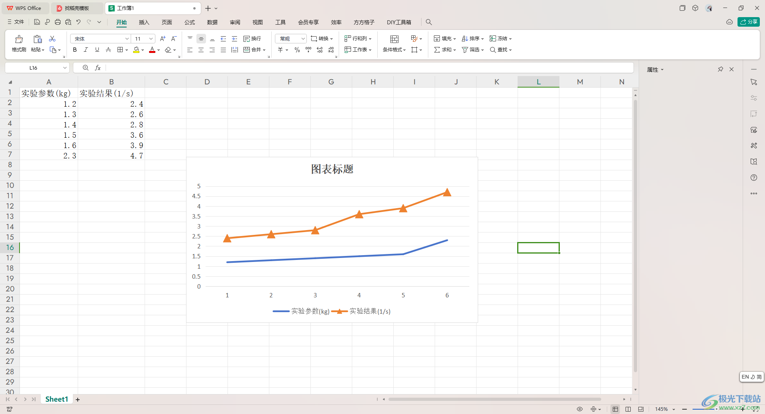The height and width of the screenshot is (414, 765).
Task: Open the font name dropdown 宋体
Action: tap(127, 39)
